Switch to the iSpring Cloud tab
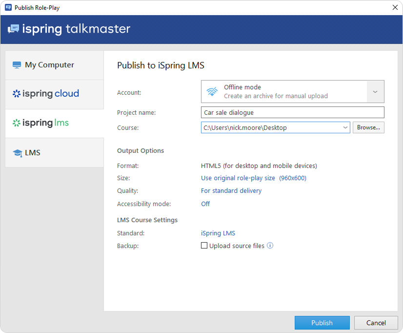 click(x=54, y=94)
